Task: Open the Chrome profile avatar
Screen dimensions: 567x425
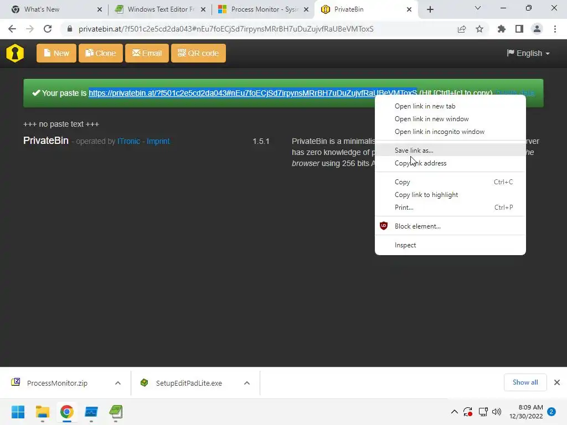Action: coord(537,29)
